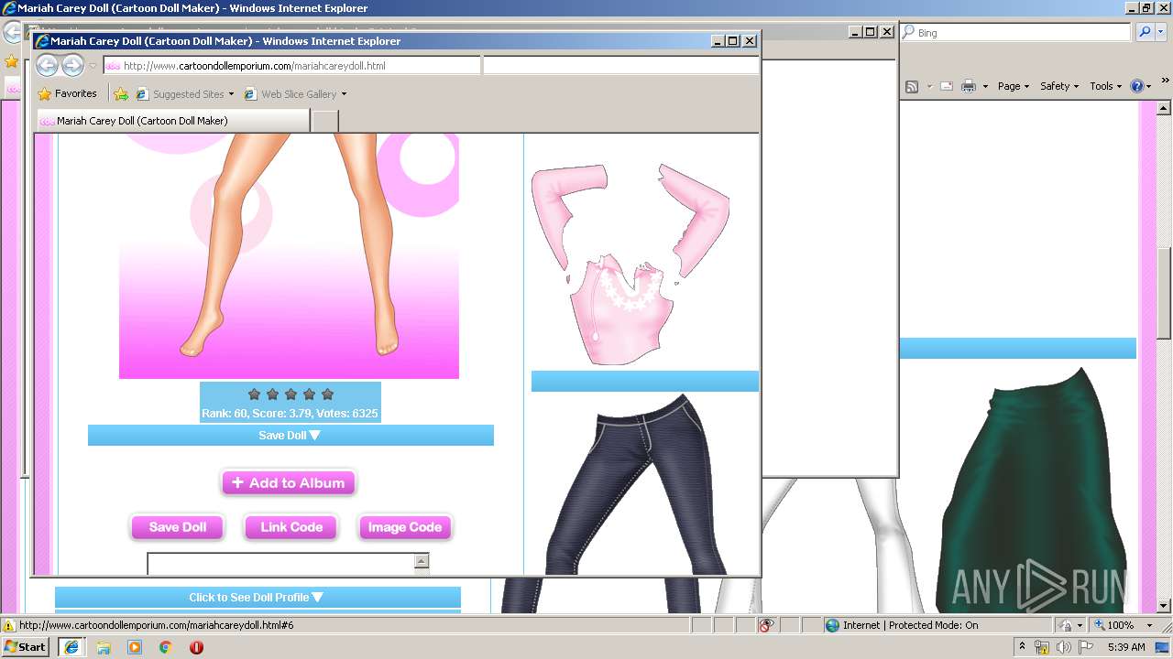The height and width of the screenshot is (659, 1173).
Task: Click the address bar in the front window
Action: click(291, 66)
